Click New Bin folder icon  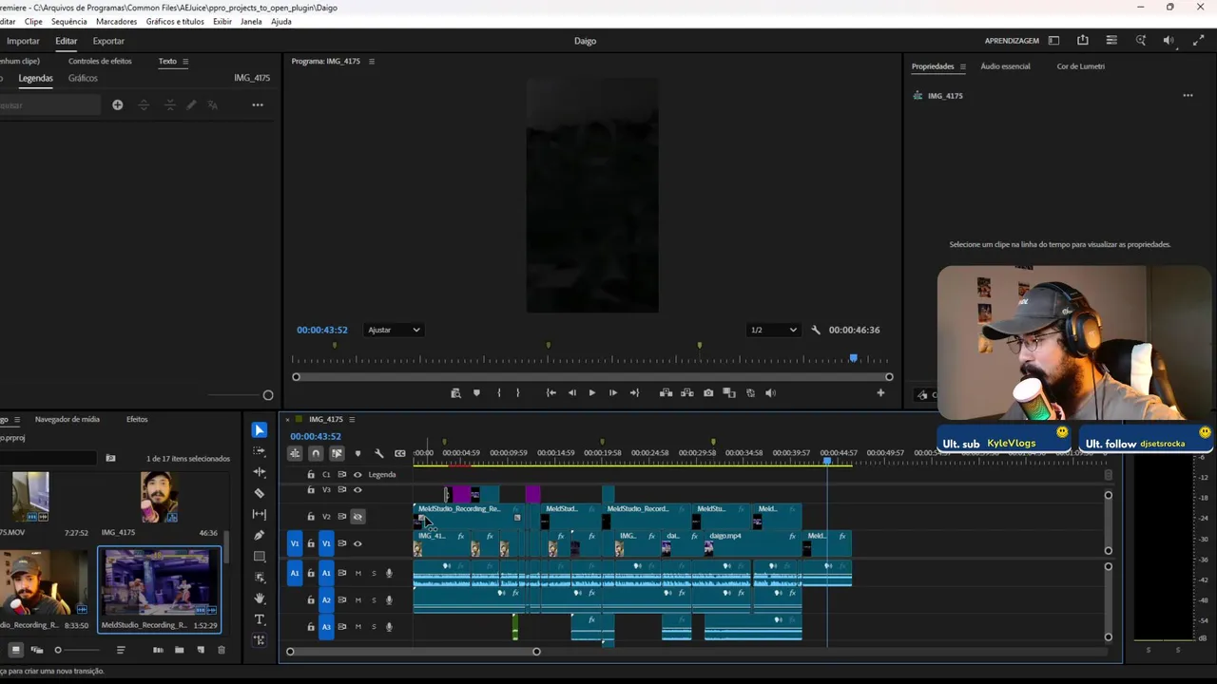(179, 650)
